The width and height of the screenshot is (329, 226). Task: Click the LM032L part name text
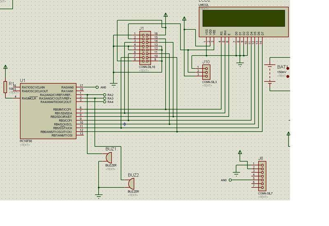[204, 5]
